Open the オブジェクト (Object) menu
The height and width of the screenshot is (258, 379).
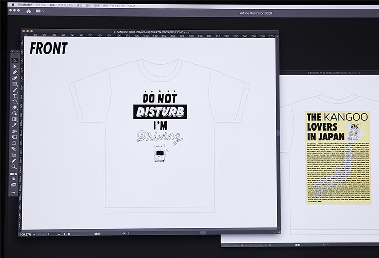[x=66, y=5]
